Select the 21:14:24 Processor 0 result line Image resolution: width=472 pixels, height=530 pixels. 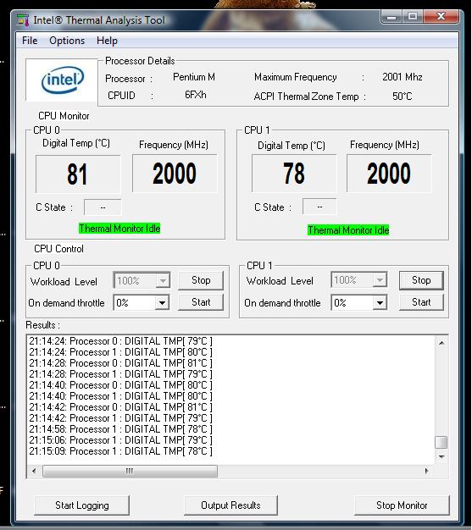coord(120,341)
